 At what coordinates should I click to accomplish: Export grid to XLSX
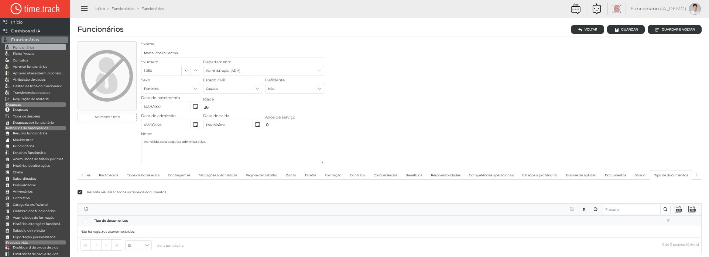(x=678, y=209)
